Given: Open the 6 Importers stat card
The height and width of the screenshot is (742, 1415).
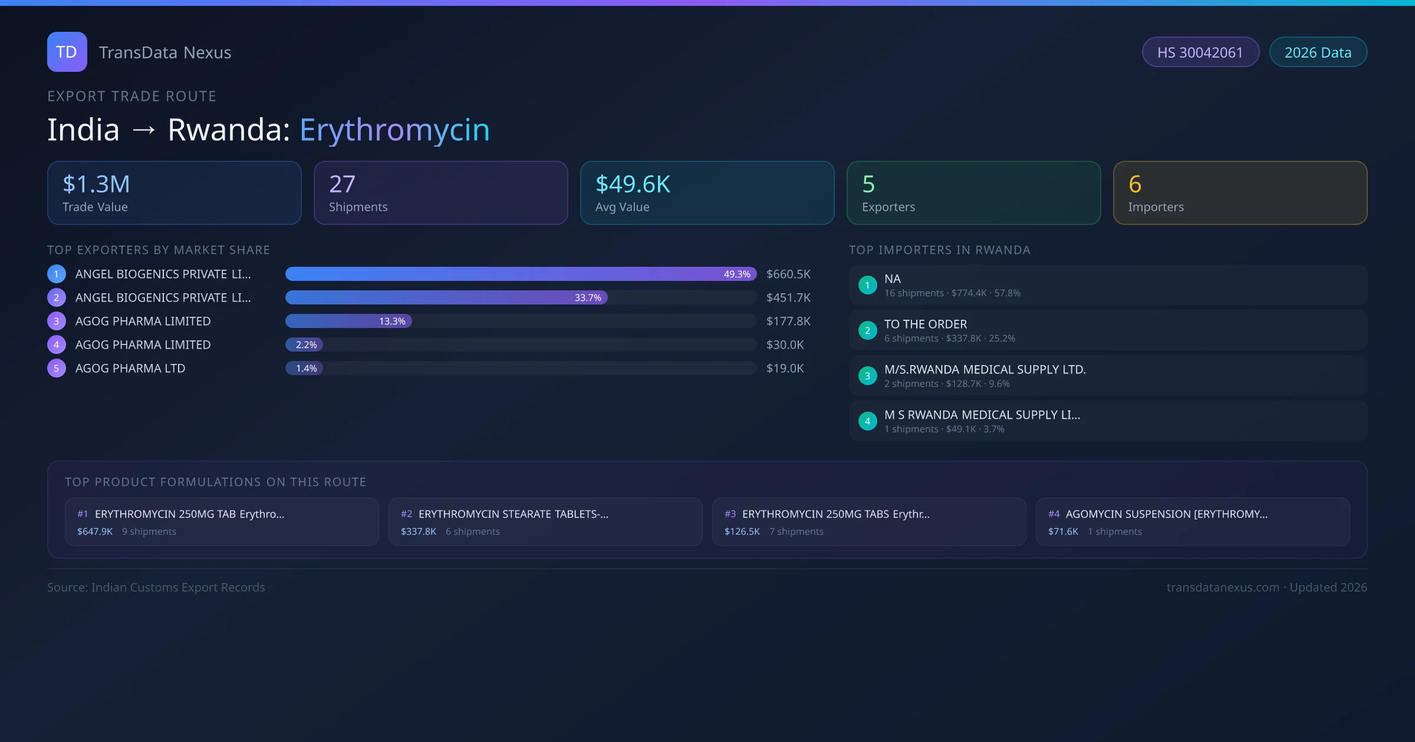Looking at the screenshot, I should (1240, 193).
